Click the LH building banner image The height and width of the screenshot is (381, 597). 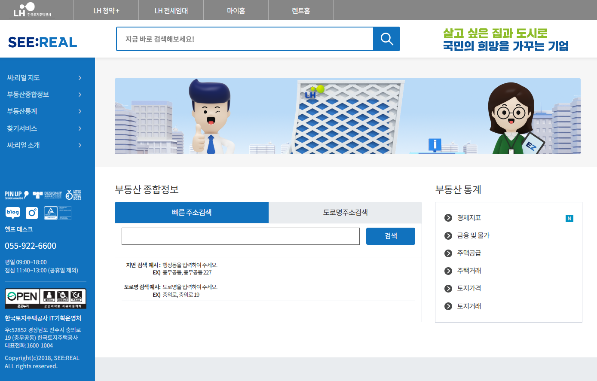click(x=348, y=116)
